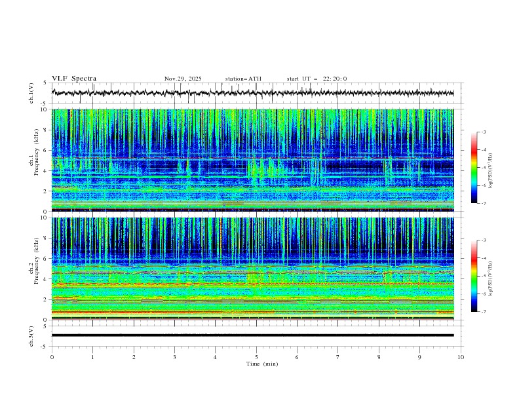Click the time axis tick label "8"

coord(379,357)
